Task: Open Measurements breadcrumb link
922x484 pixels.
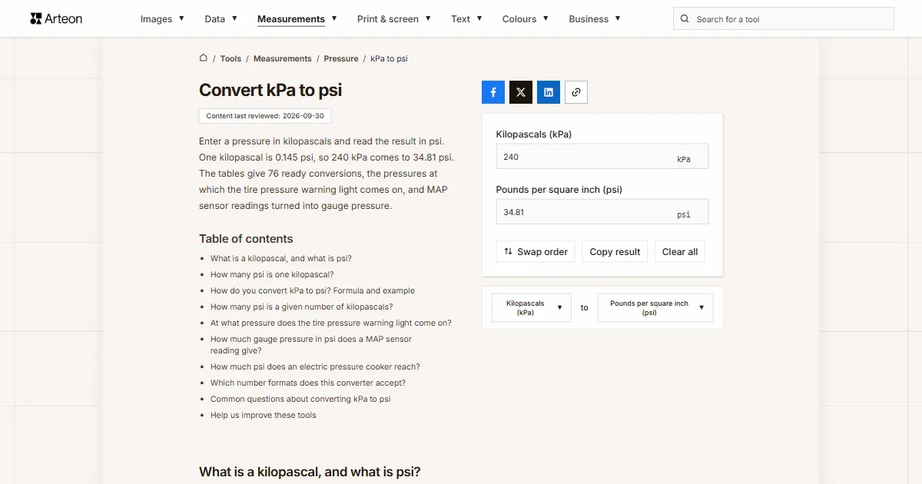Action: [283, 58]
